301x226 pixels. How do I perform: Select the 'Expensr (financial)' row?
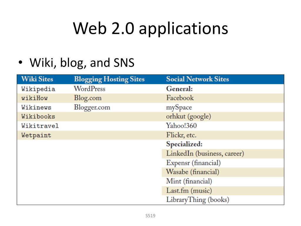[193, 163]
